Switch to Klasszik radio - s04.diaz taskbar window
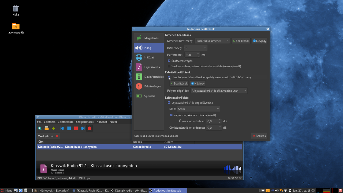 coord(129,191)
